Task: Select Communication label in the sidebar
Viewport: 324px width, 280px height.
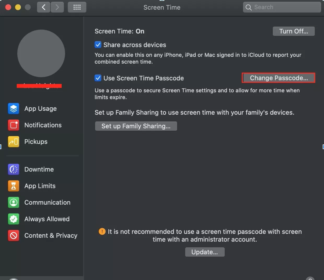Action: pyautogui.click(x=47, y=203)
